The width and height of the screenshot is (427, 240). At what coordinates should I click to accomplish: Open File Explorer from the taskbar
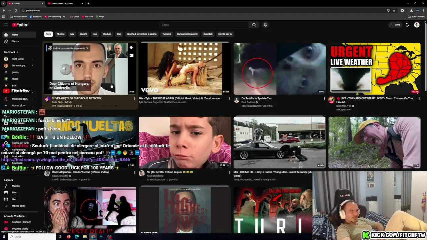(85, 237)
